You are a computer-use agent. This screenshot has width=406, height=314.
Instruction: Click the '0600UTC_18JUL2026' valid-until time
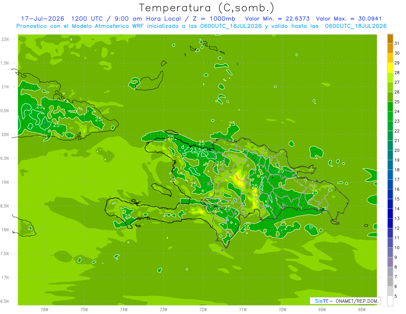[356, 26]
